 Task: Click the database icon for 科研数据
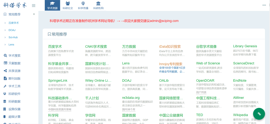click(x=5, y=101)
